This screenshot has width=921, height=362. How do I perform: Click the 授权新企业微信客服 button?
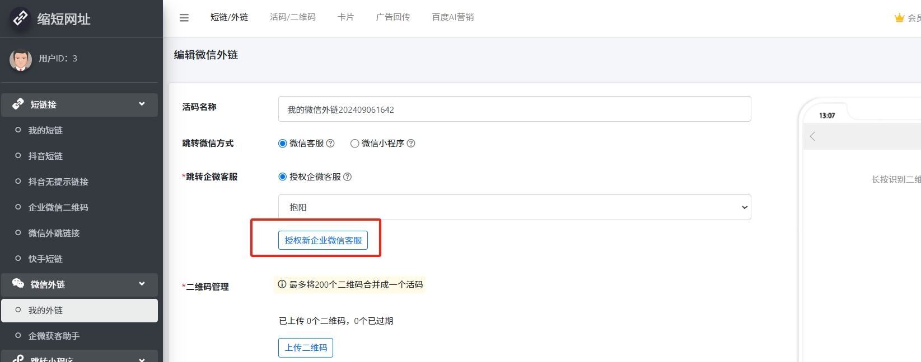pyautogui.click(x=322, y=240)
